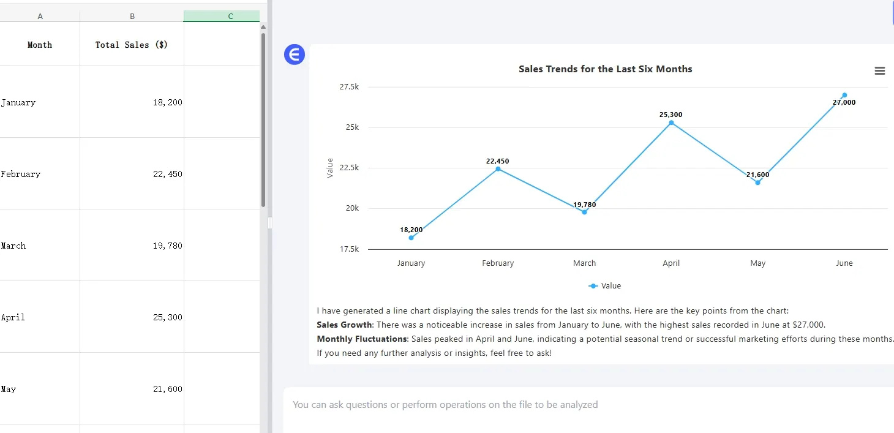The height and width of the screenshot is (433, 894).
Task: Select the Month header cell
Action: pos(40,45)
